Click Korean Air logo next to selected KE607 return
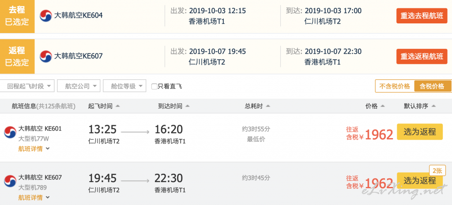Viewport: 452px width, 205px height. pos(46,56)
